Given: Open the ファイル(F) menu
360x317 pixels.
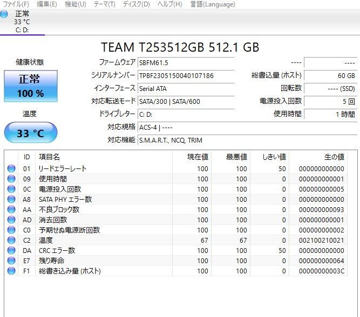Looking at the screenshot, I should click(x=16, y=4).
